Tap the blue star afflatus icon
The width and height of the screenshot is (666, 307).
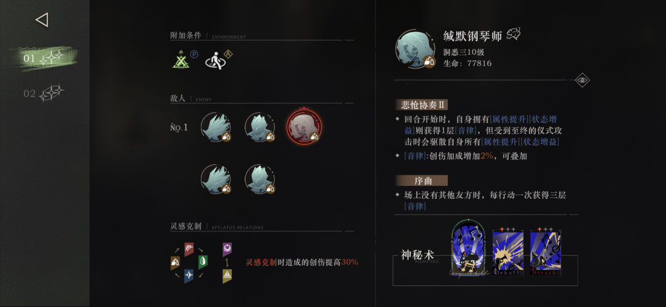[x=189, y=276]
